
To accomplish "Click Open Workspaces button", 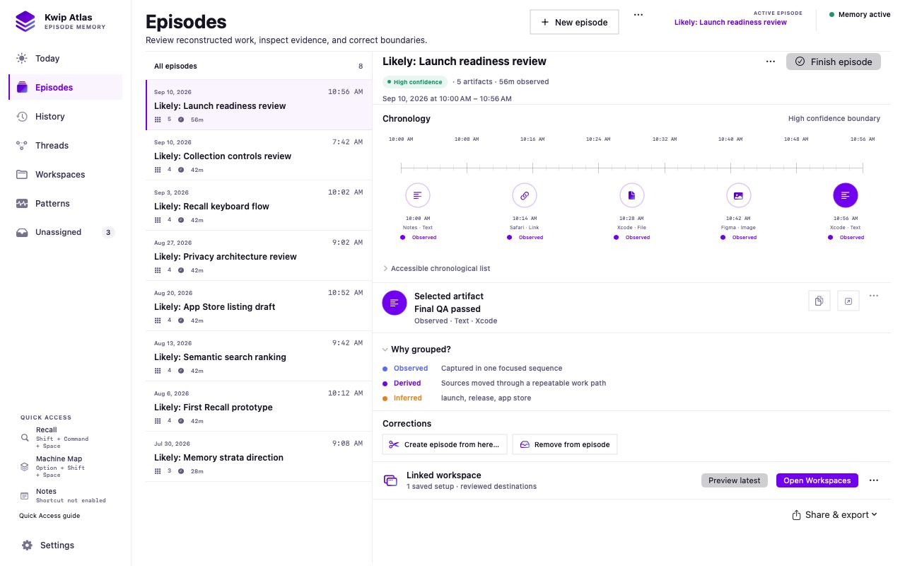I will pyautogui.click(x=817, y=480).
